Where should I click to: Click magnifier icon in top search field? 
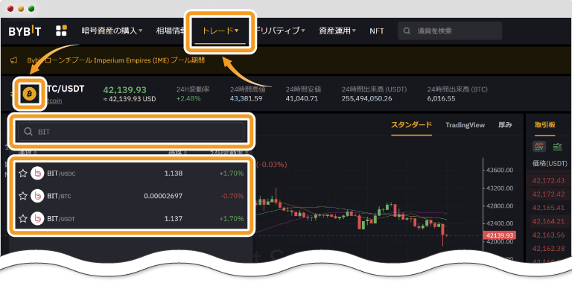[x=407, y=31]
